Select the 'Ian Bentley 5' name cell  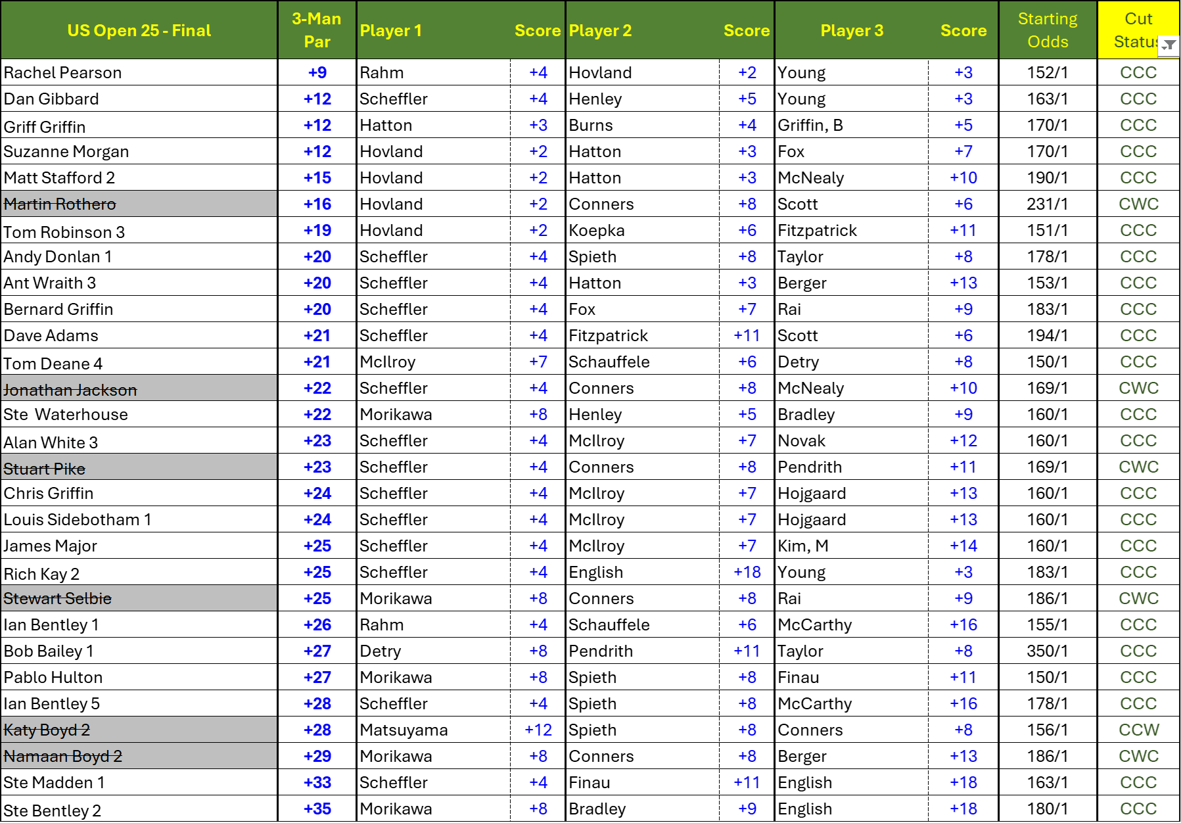(x=139, y=703)
